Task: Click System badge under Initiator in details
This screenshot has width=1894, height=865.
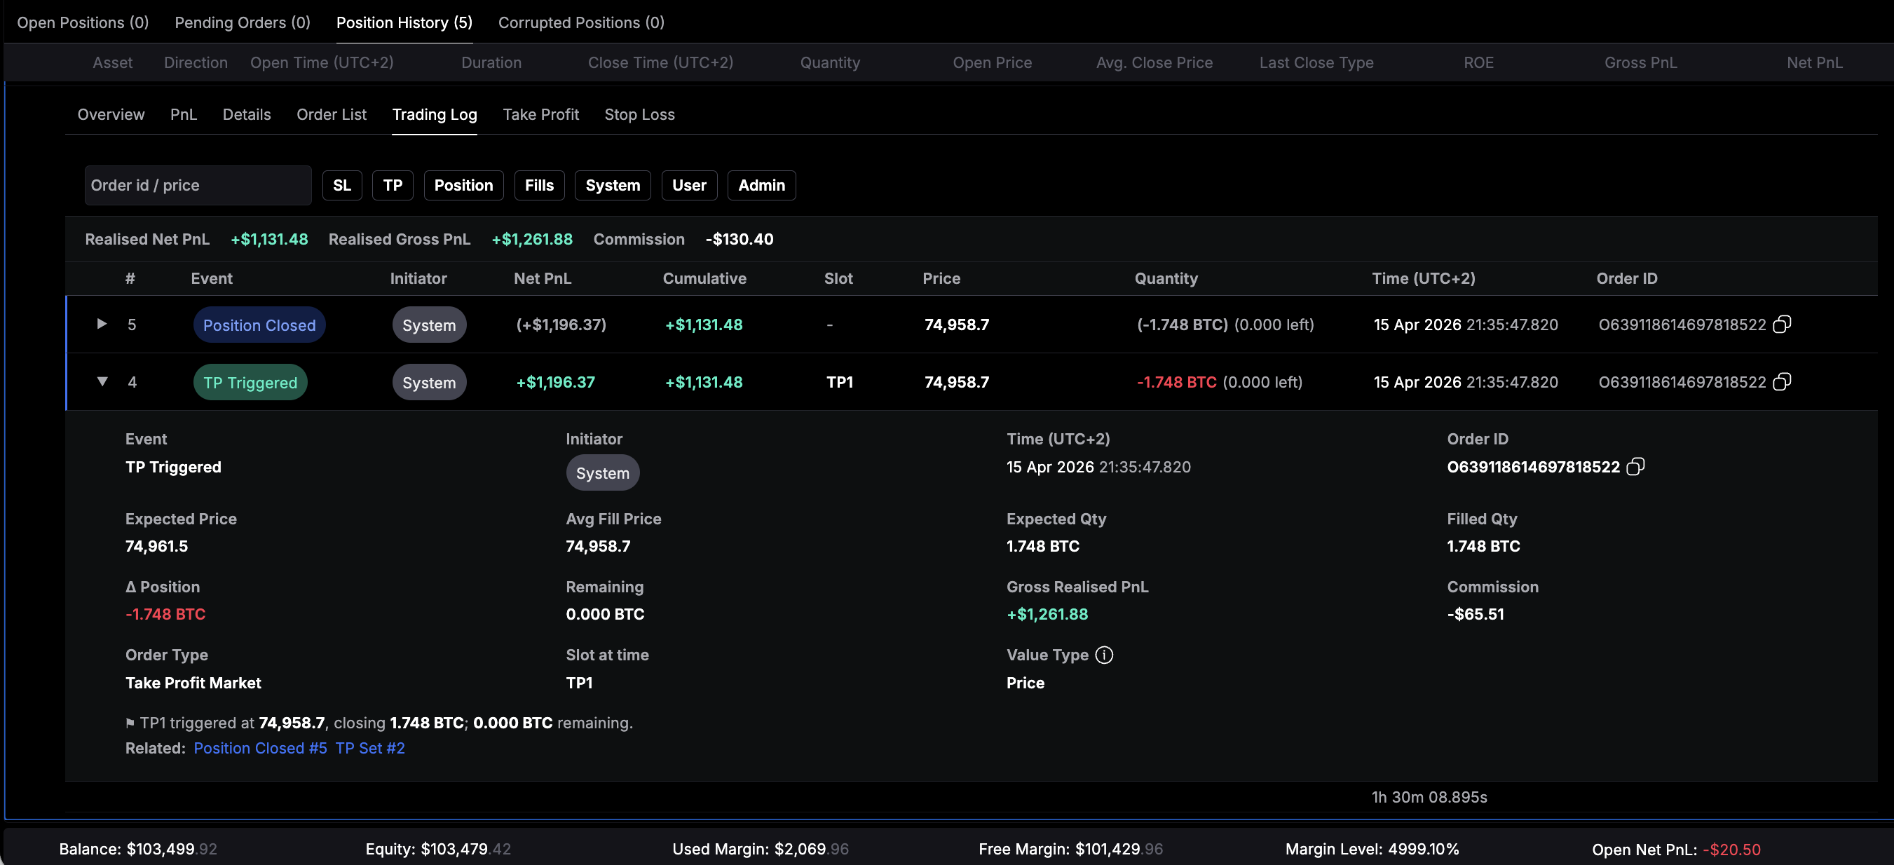Action: [x=602, y=473]
